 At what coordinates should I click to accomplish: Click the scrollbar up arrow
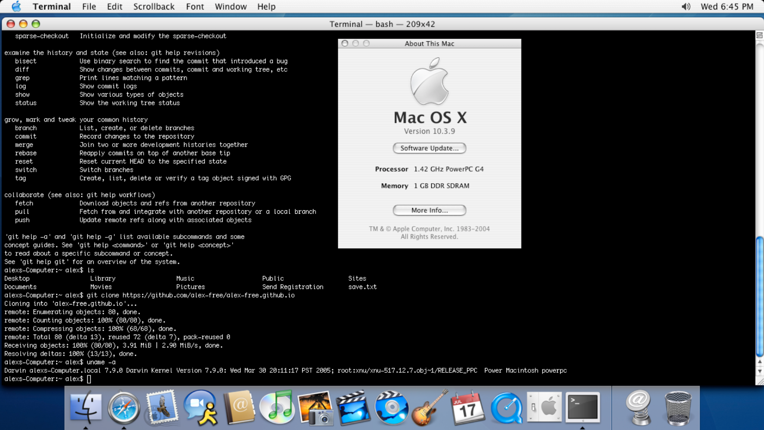pyautogui.click(x=760, y=362)
